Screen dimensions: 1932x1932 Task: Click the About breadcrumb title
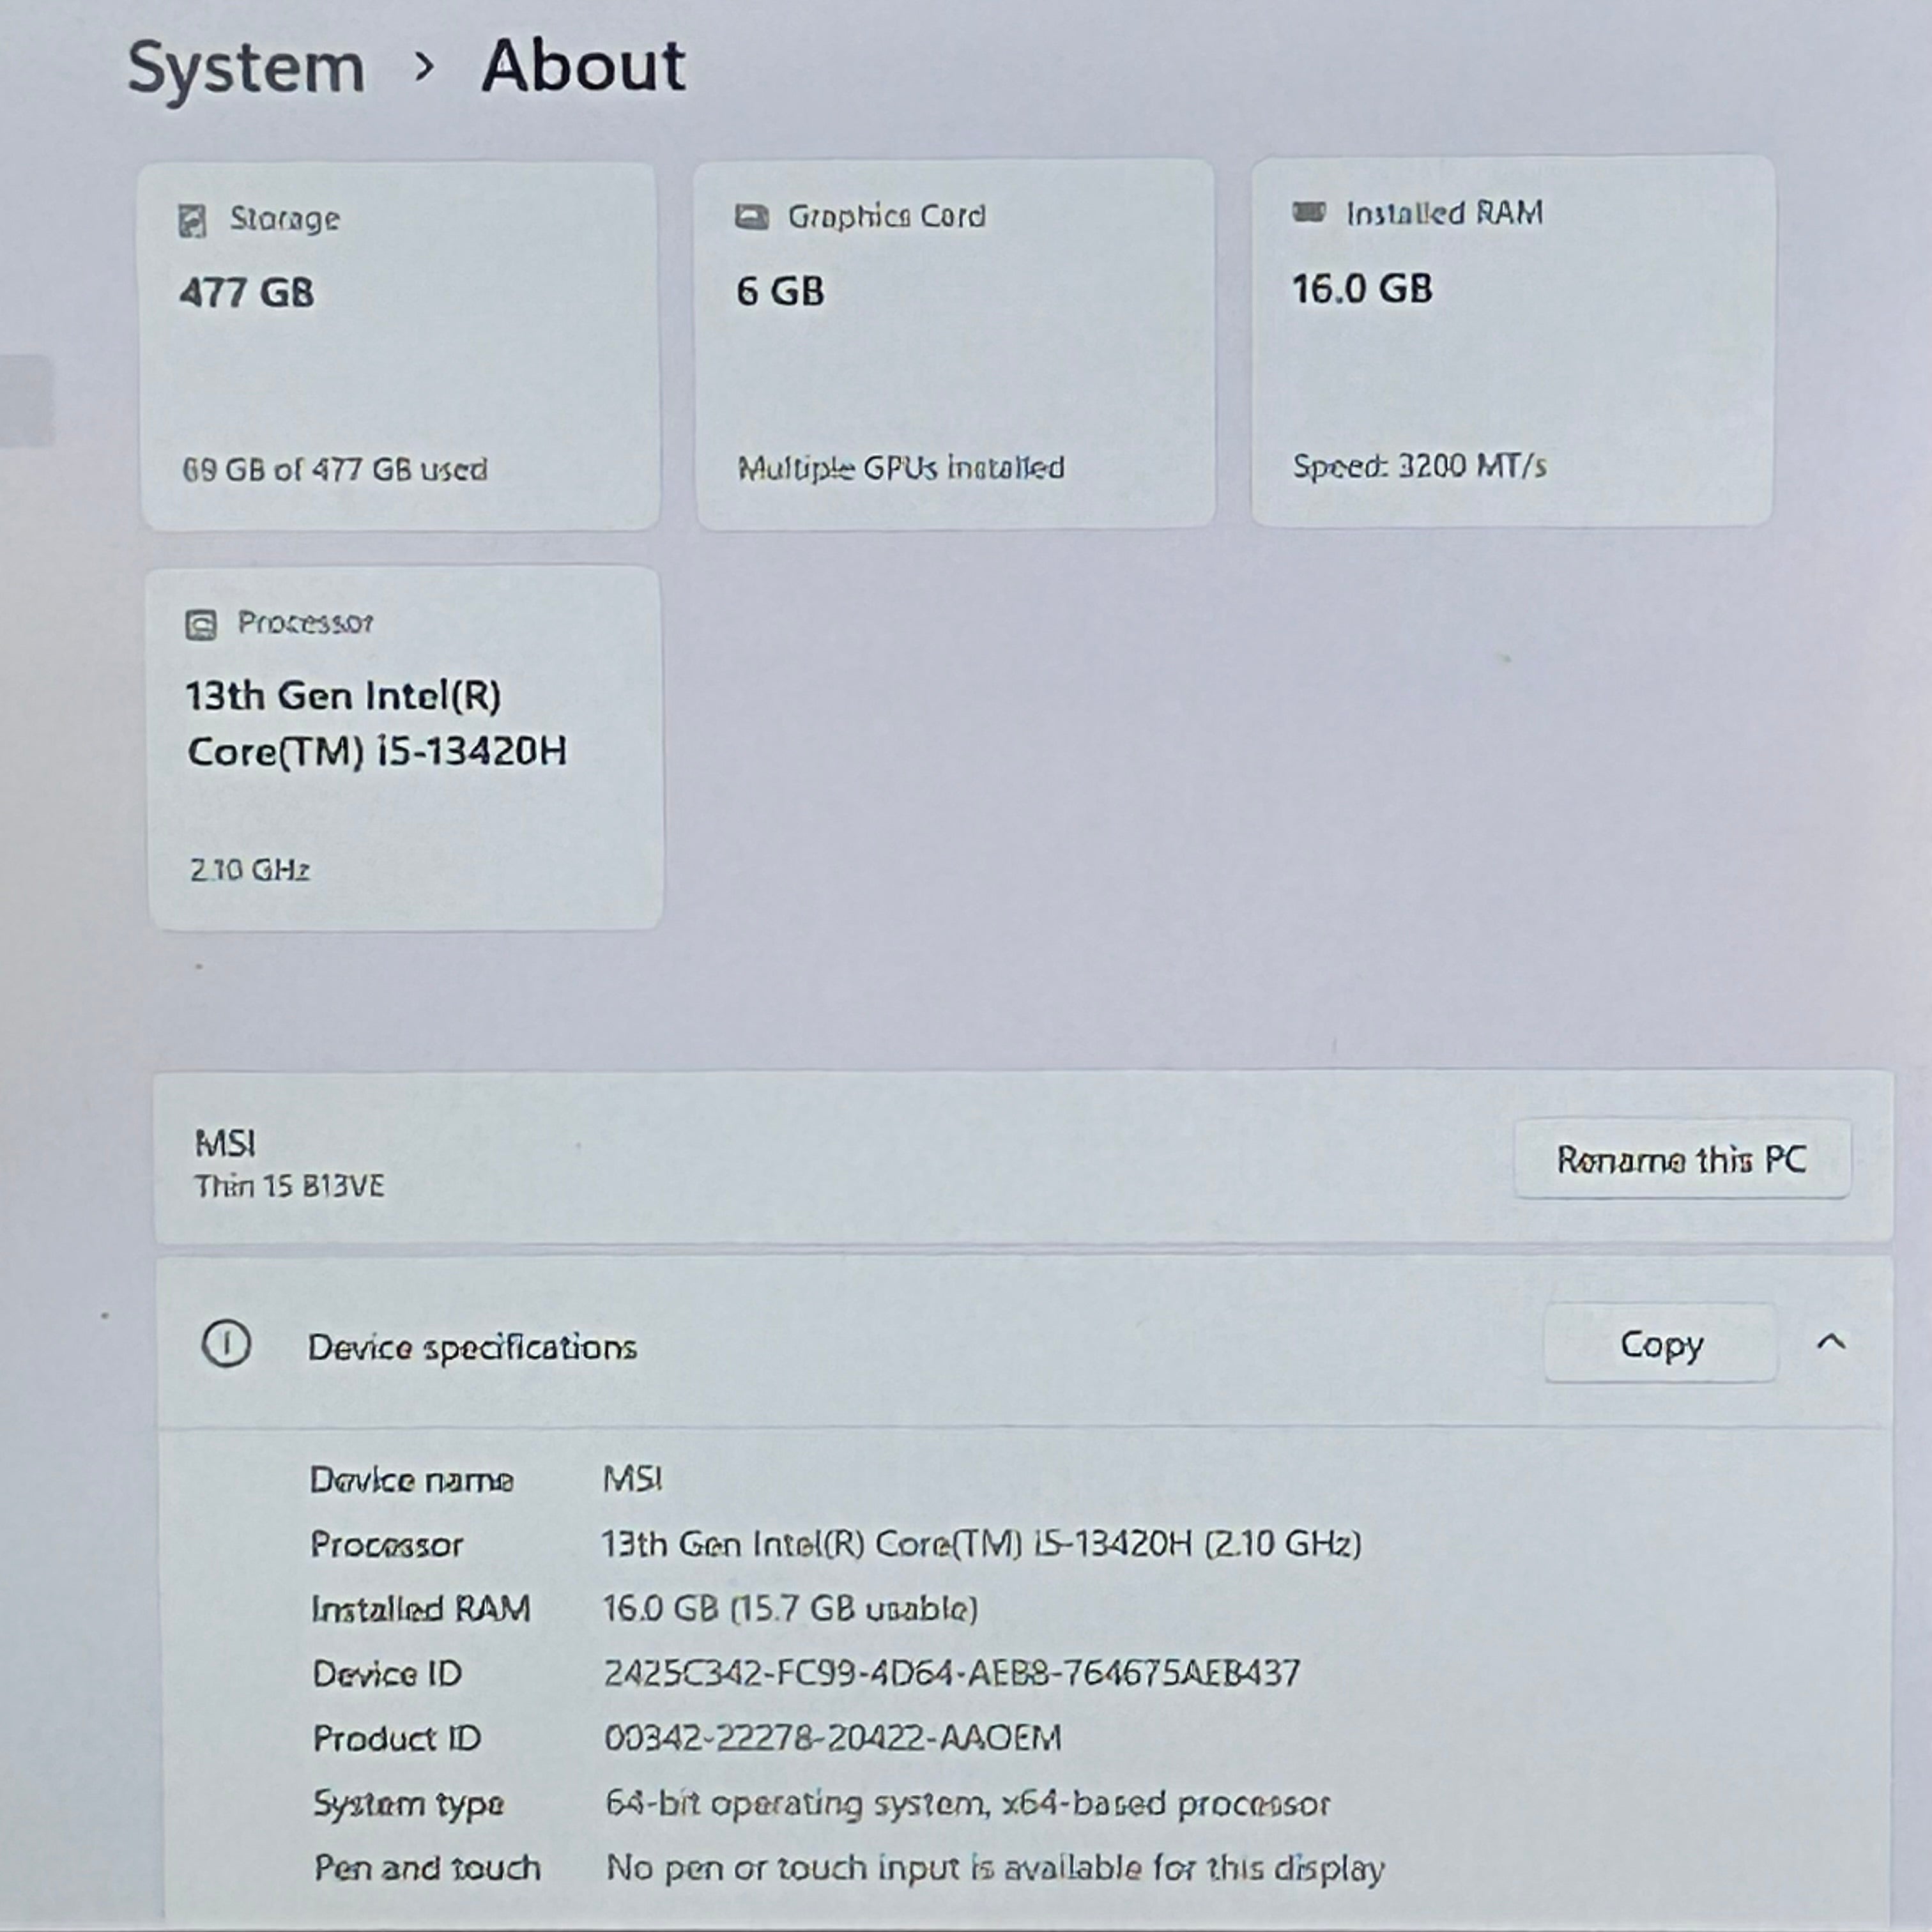coord(583,66)
